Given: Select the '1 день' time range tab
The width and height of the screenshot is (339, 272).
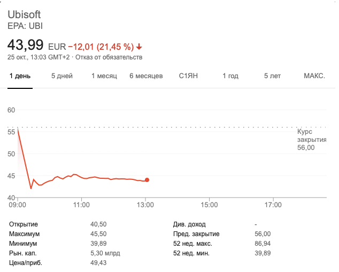Looking at the screenshot, I should [20, 76].
